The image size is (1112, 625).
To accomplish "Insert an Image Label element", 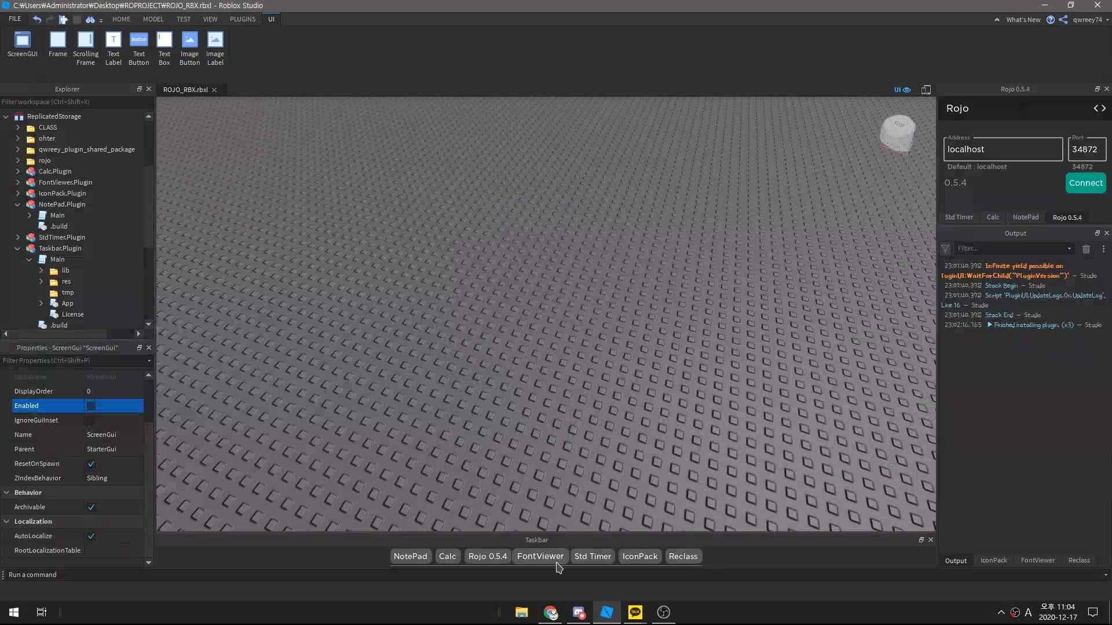I will 215,49.
